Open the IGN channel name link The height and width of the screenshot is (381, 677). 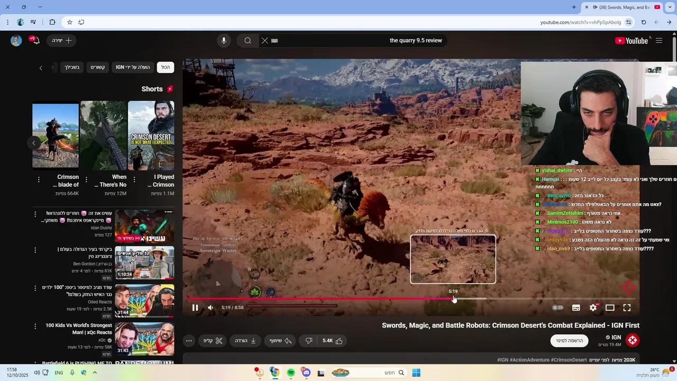tap(616, 337)
